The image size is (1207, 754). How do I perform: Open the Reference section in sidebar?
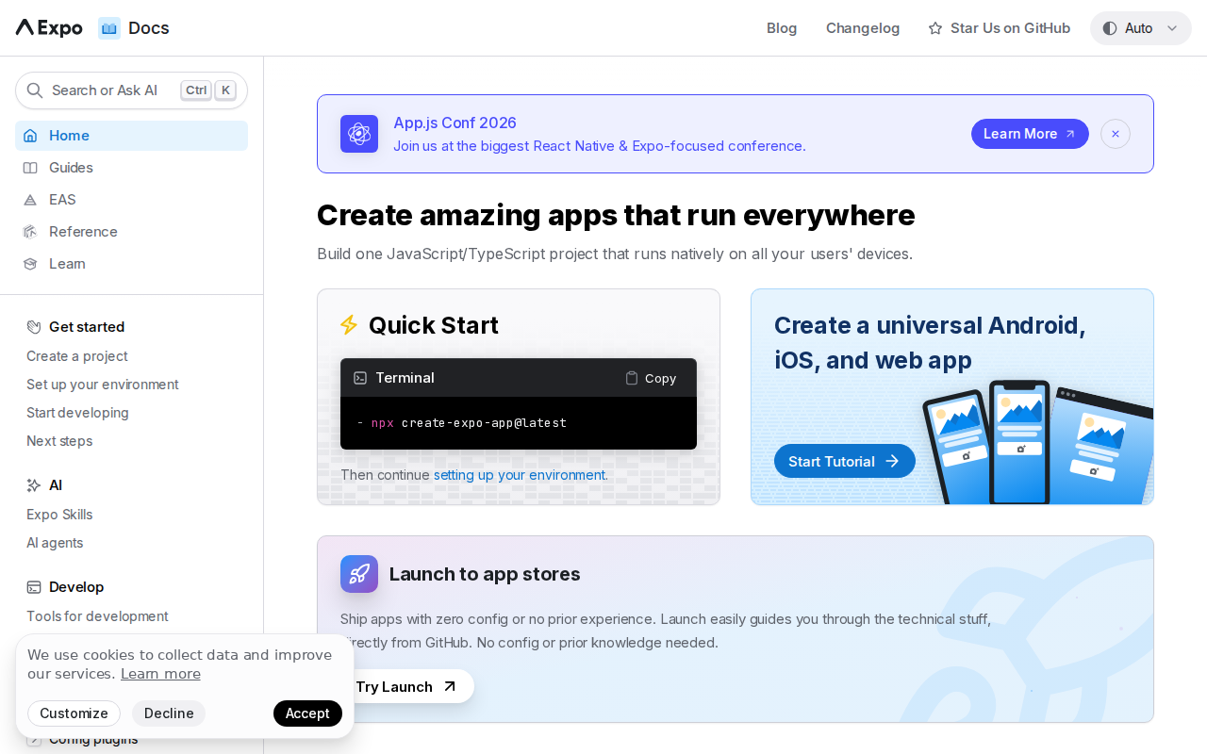coord(83,231)
